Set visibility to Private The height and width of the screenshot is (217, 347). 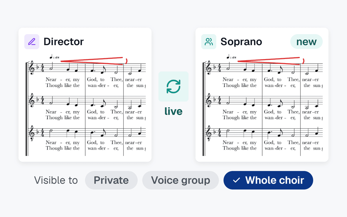coord(111,180)
